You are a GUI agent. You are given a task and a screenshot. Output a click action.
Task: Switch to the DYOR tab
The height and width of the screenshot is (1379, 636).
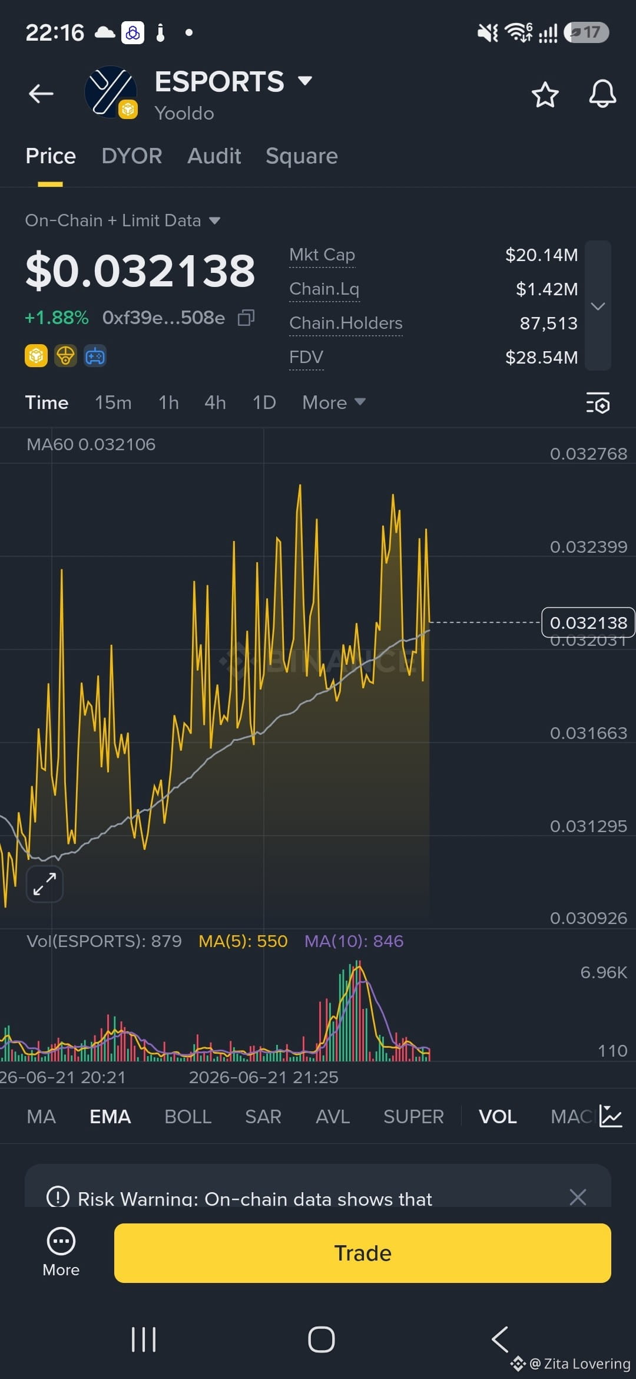click(132, 156)
